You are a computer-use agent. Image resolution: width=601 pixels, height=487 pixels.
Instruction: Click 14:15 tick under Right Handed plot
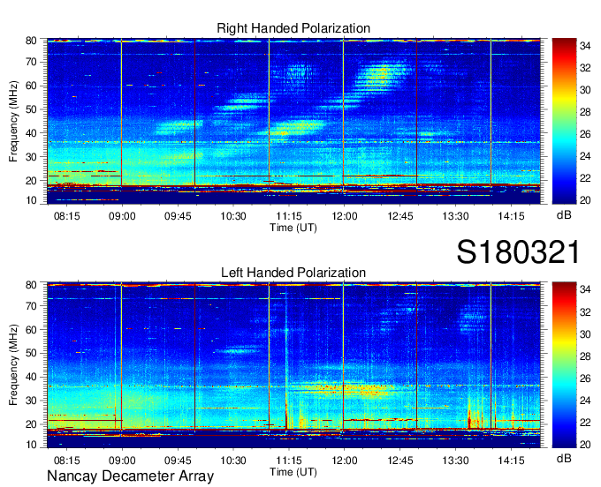click(511, 216)
